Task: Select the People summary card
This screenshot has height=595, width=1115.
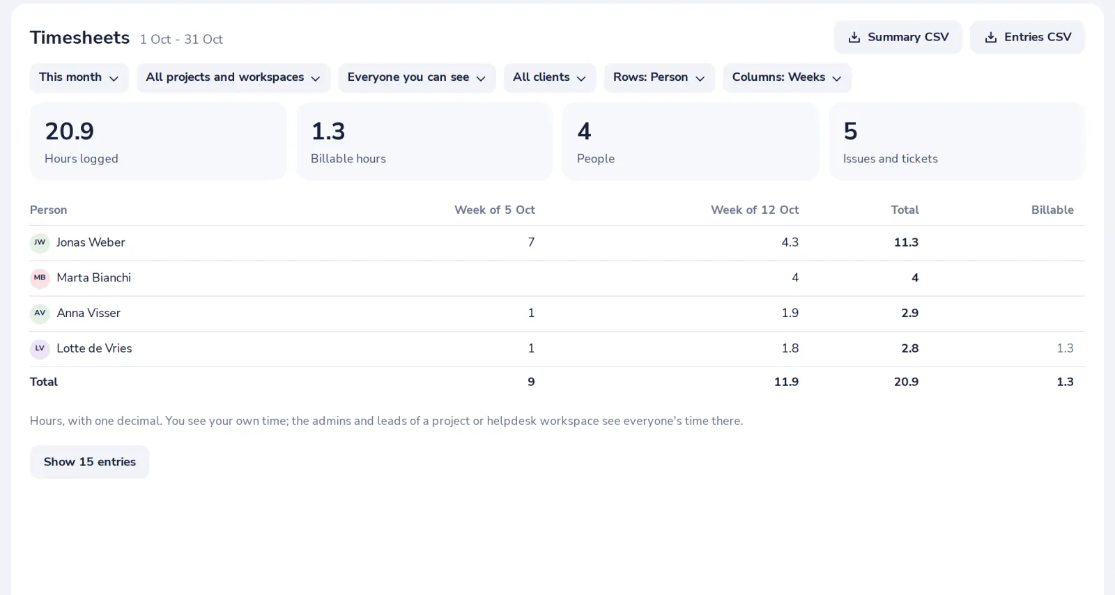Action: pos(691,141)
